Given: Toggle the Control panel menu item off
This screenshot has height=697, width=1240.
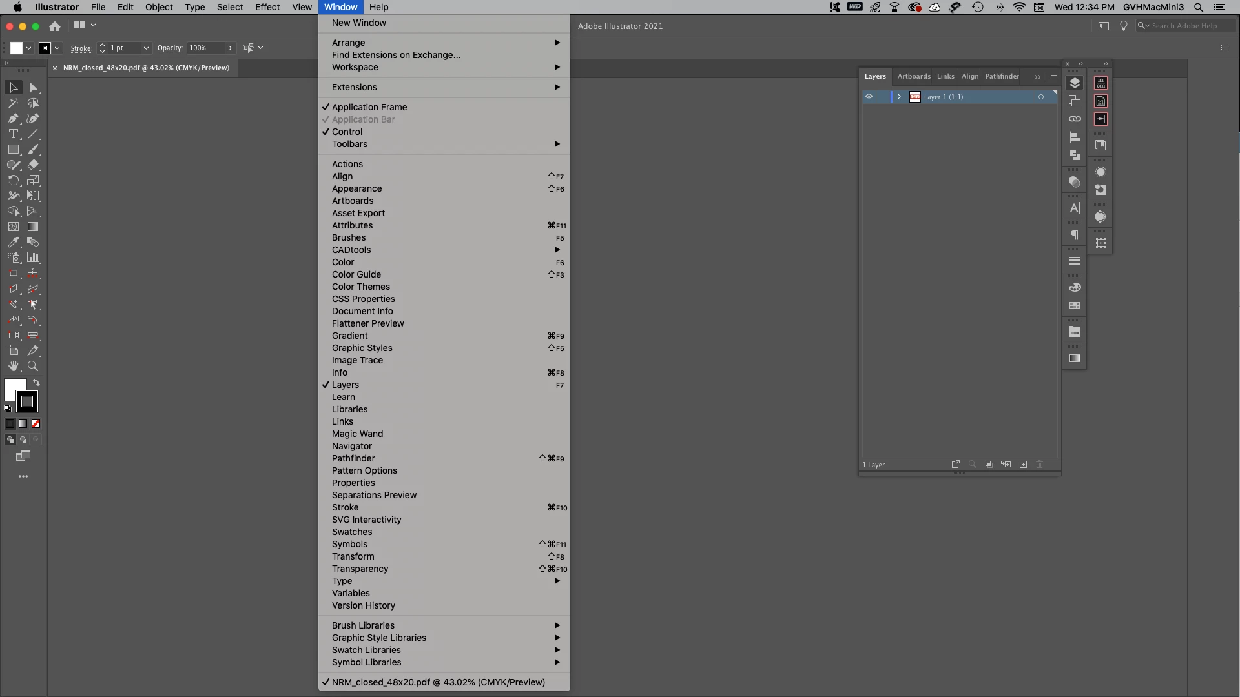Looking at the screenshot, I should tap(347, 132).
